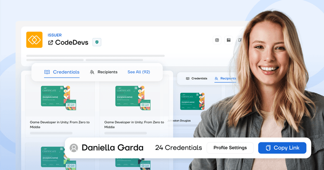This screenshot has width=324, height=170.
Task: Click the blue Copy Link button
Action: click(x=282, y=148)
